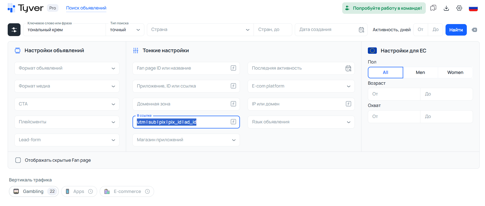This screenshot has width=485, height=206.
Task: Click Охват От input field
Action: pos(394,117)
